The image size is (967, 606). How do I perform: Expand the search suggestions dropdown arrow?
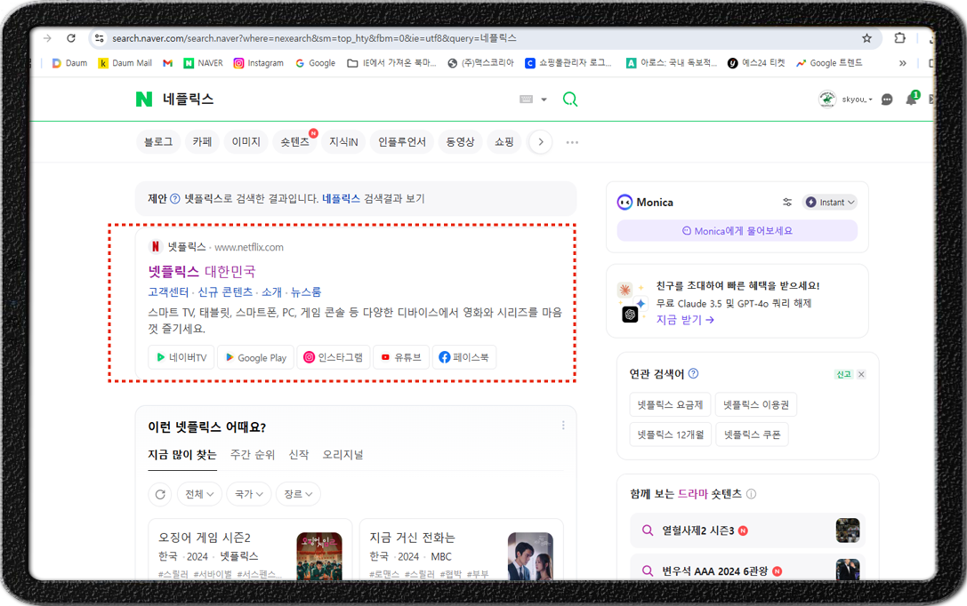(x=544, y=100)
